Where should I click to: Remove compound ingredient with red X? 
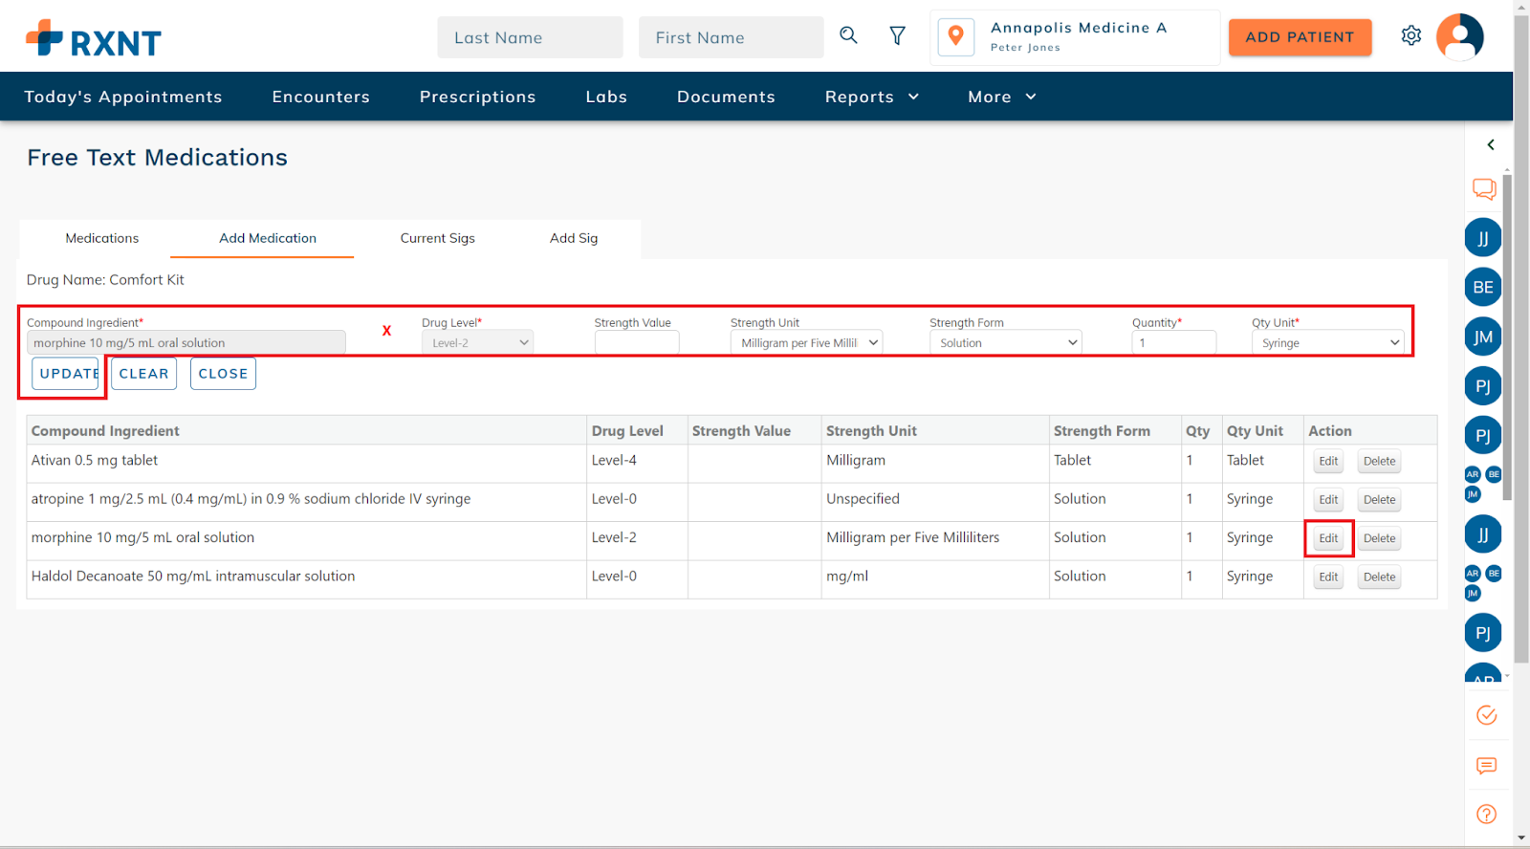386,331
